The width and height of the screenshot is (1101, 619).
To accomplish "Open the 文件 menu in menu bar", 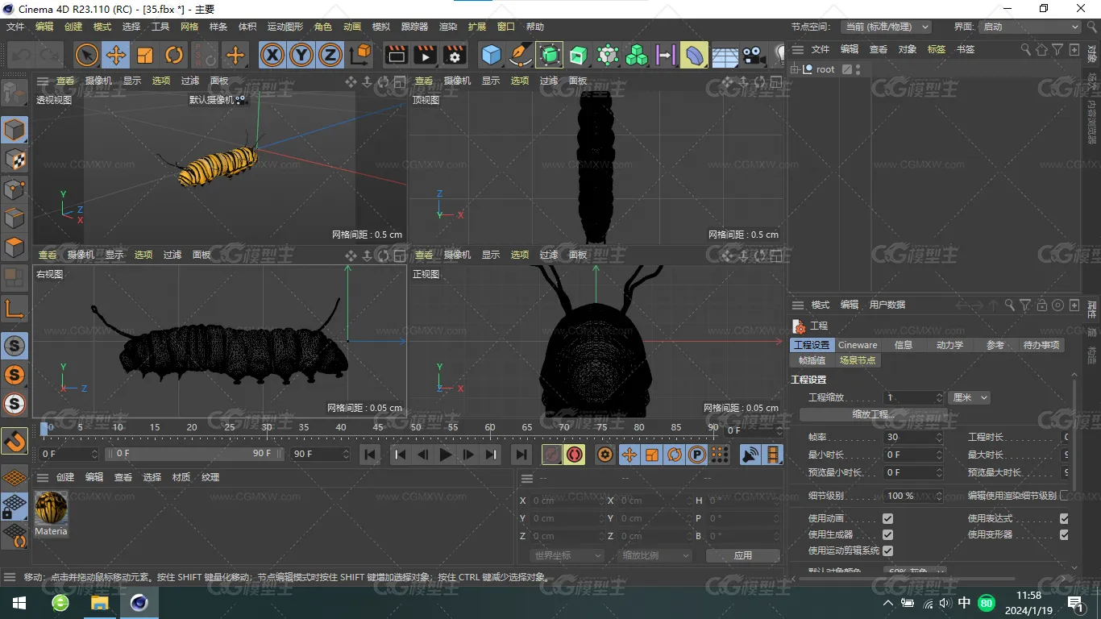I will [15, 27].
